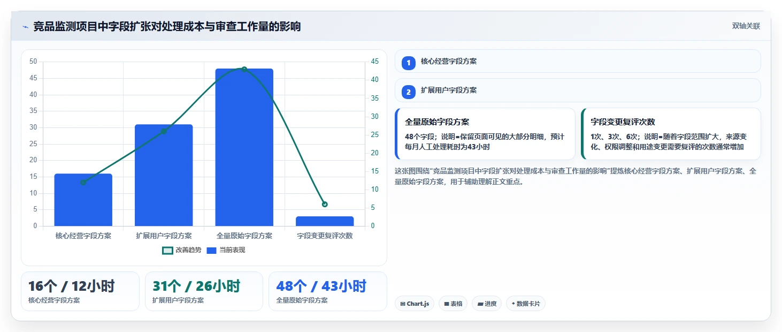Click the 核心经营字段方案 blue bar
The width and height of the screenshot is (782, 332).
[83, 200]
